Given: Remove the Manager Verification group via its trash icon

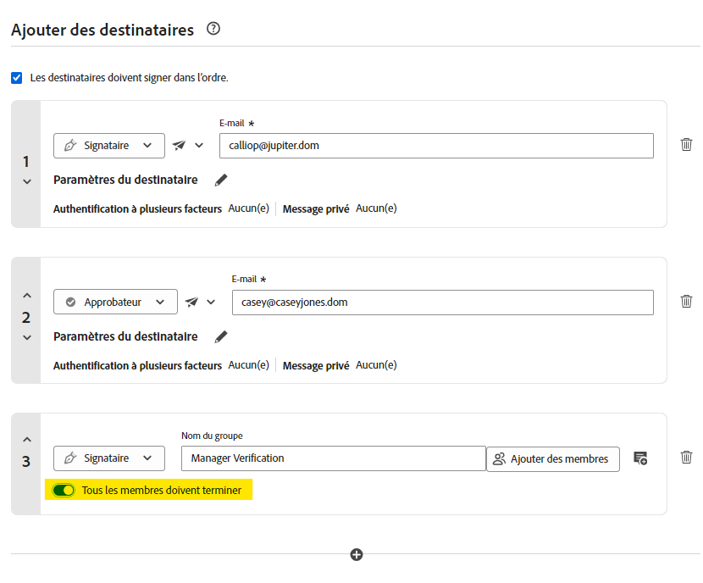Looking at the screenshot, I should point(686,458).
